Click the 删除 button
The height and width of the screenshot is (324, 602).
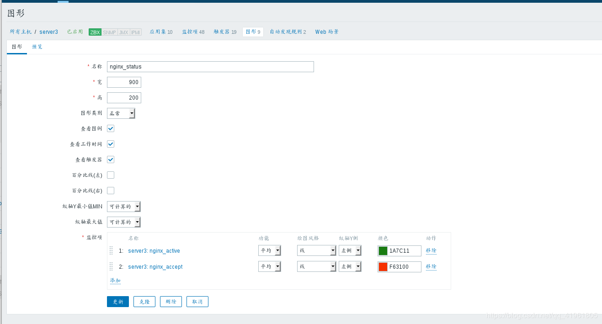(171, 302)
